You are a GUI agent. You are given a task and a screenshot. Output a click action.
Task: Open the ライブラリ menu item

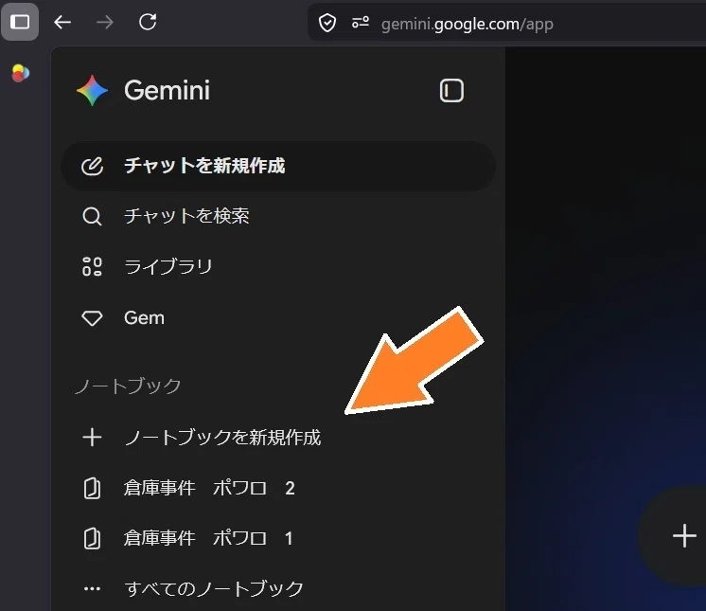[x=278, y=266]
